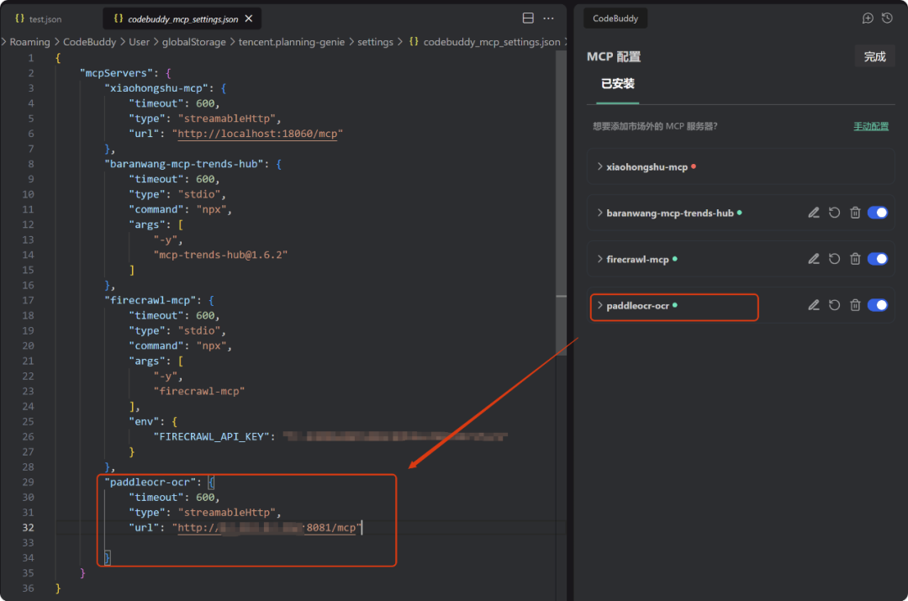Image resolution: width=908 pixels, height=601 pixels.
Task: Close the codebuddy_mcp_settings.json tab
Action: (249, 18)
